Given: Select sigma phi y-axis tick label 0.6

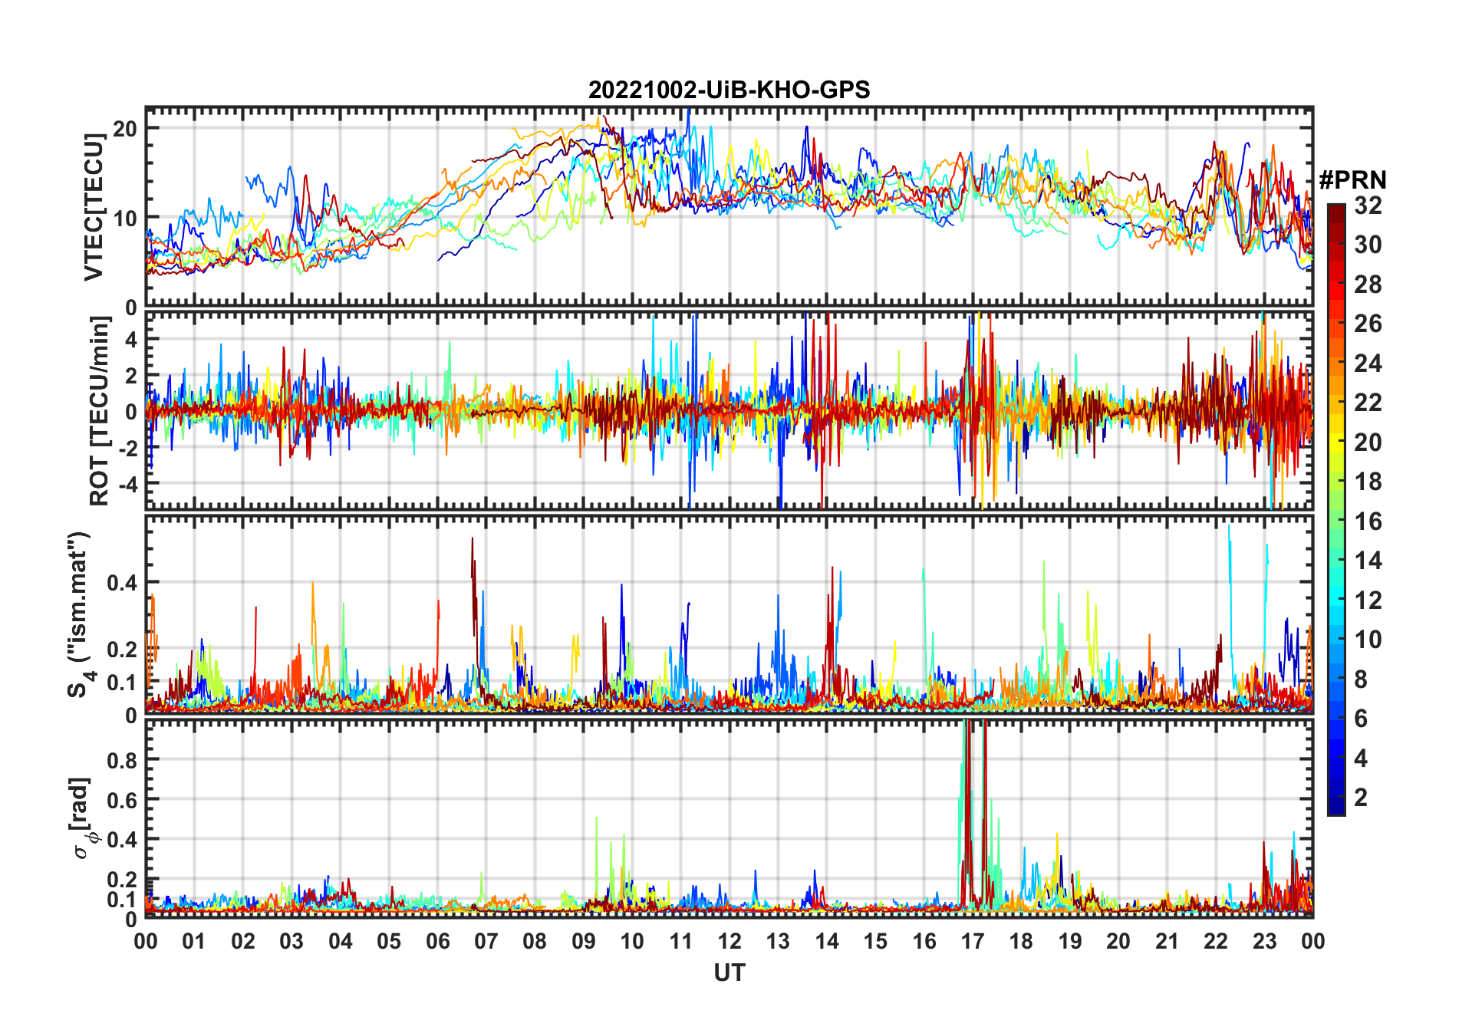Looking at the screenshot, I should 123,800.
